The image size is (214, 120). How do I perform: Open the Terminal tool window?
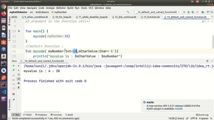[56, 115]
